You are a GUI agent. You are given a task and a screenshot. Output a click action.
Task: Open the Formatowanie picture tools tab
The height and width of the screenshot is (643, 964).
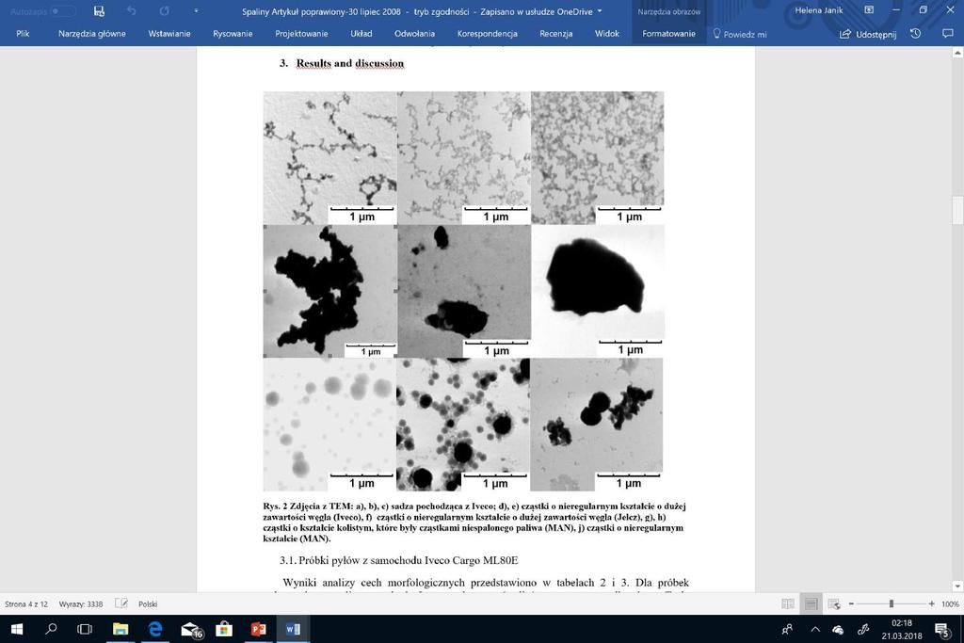[x=669, y=34]
